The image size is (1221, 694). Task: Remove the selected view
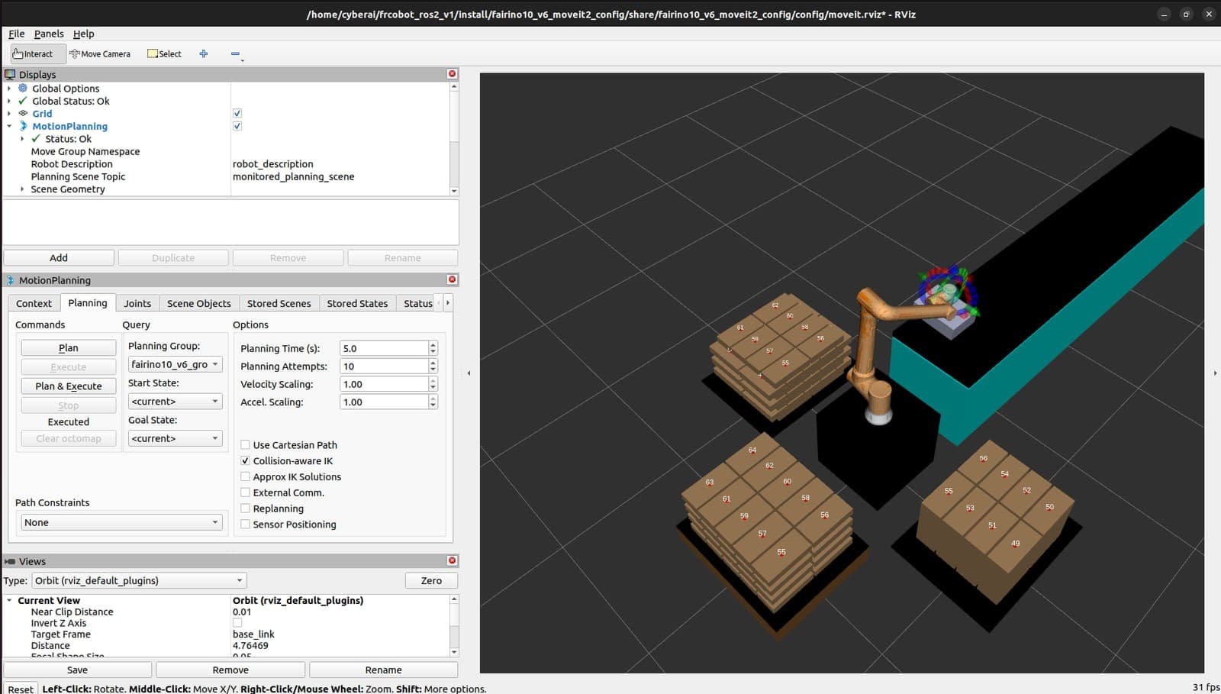[230, 670]
